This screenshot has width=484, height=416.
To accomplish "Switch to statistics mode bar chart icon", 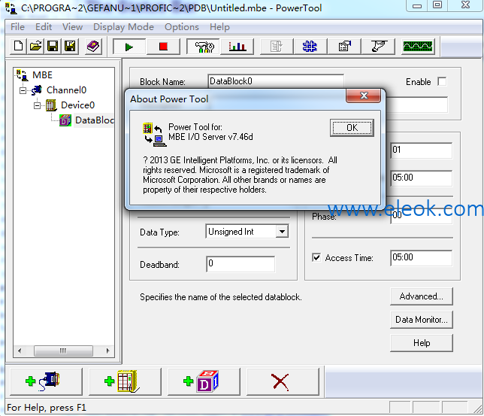I will point(237,47).
